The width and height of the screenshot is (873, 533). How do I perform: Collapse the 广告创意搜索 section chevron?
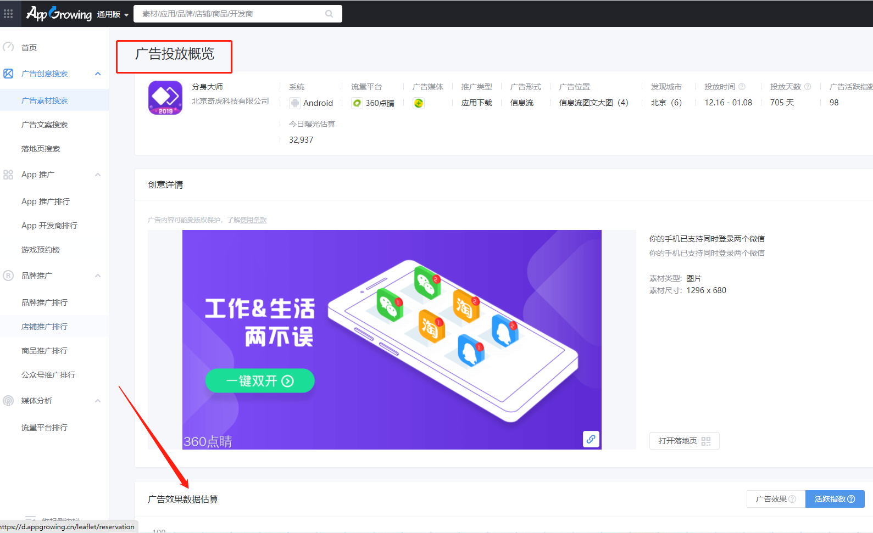point(98,74)
